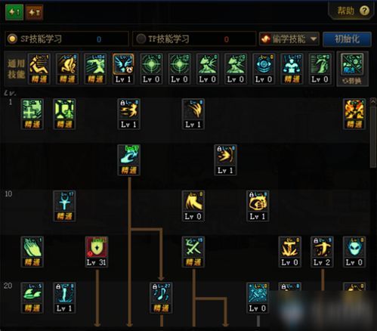Click the crossed swords skill icon
This screenshot has width=377, height=331.
click(x=193, y=252)
